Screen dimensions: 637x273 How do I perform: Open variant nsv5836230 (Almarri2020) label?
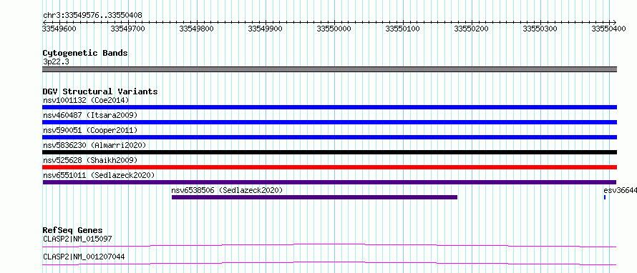[x=94, y=145]
